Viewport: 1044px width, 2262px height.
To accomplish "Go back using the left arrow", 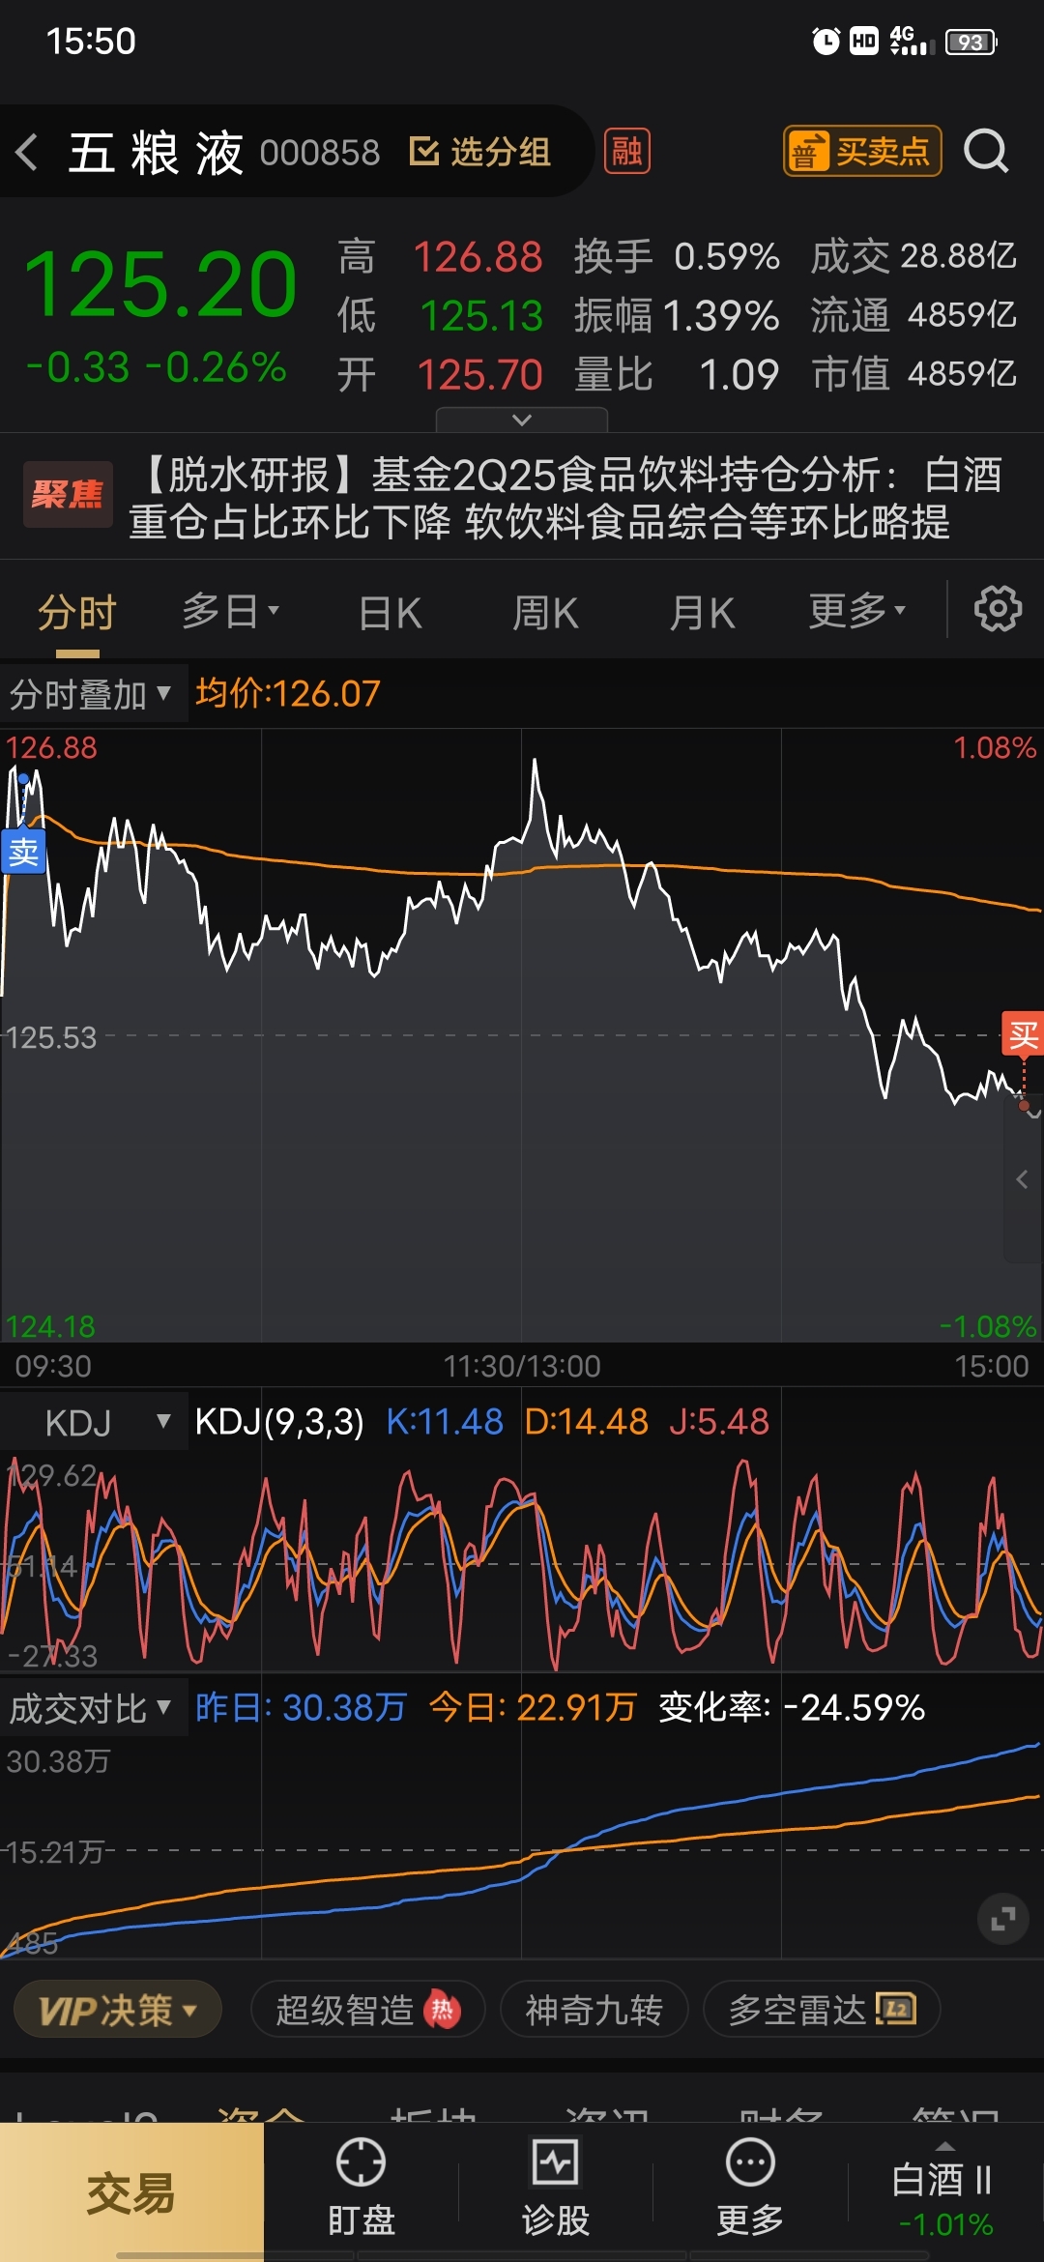I will (x=27, y=152).
